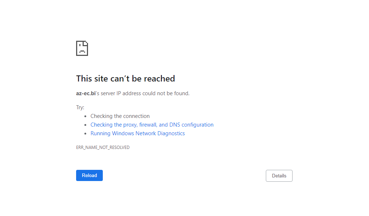The width and height of the screenshot is (369, 216).
Task: Click 'DNS configuration' in the first link
Action: [x=191, y=125]
